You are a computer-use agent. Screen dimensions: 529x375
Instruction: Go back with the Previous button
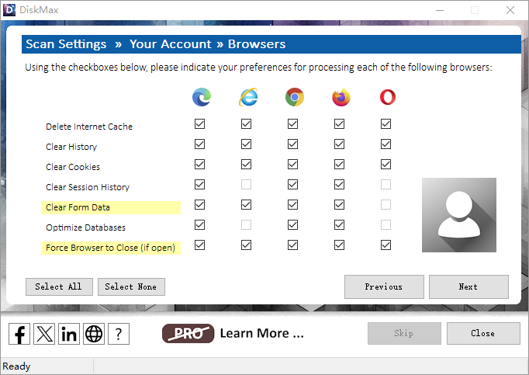point(384,286)
